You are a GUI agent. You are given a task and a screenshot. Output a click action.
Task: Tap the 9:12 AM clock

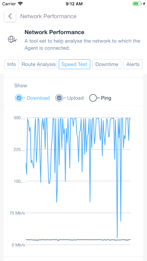click(74, 4)
